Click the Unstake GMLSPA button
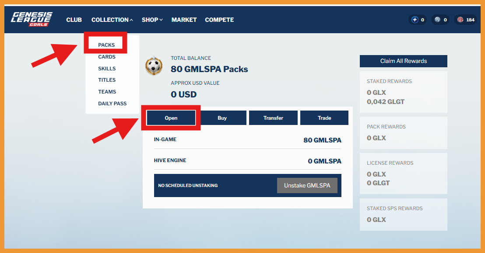 coord(307,185)
